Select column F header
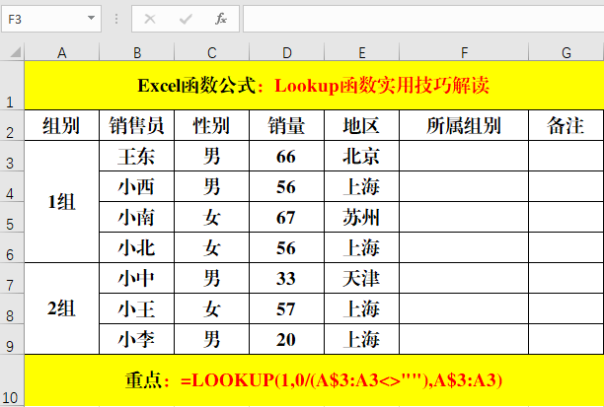604x407 pixels. point(464,52)
